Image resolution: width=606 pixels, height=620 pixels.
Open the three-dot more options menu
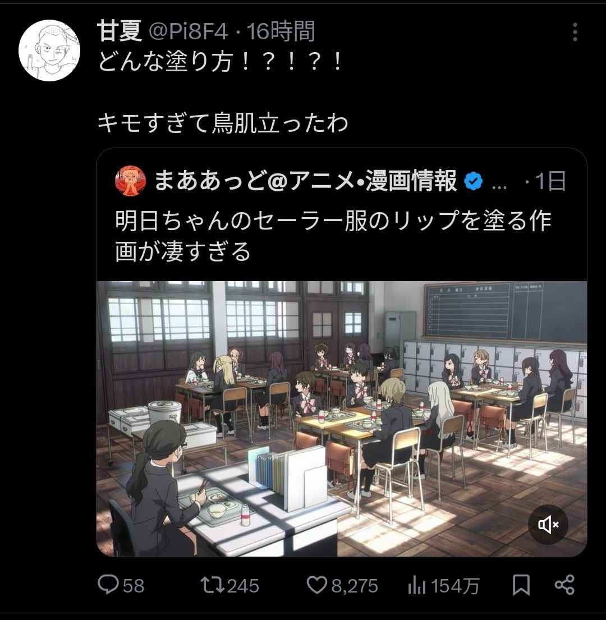(x=575, y=31)
